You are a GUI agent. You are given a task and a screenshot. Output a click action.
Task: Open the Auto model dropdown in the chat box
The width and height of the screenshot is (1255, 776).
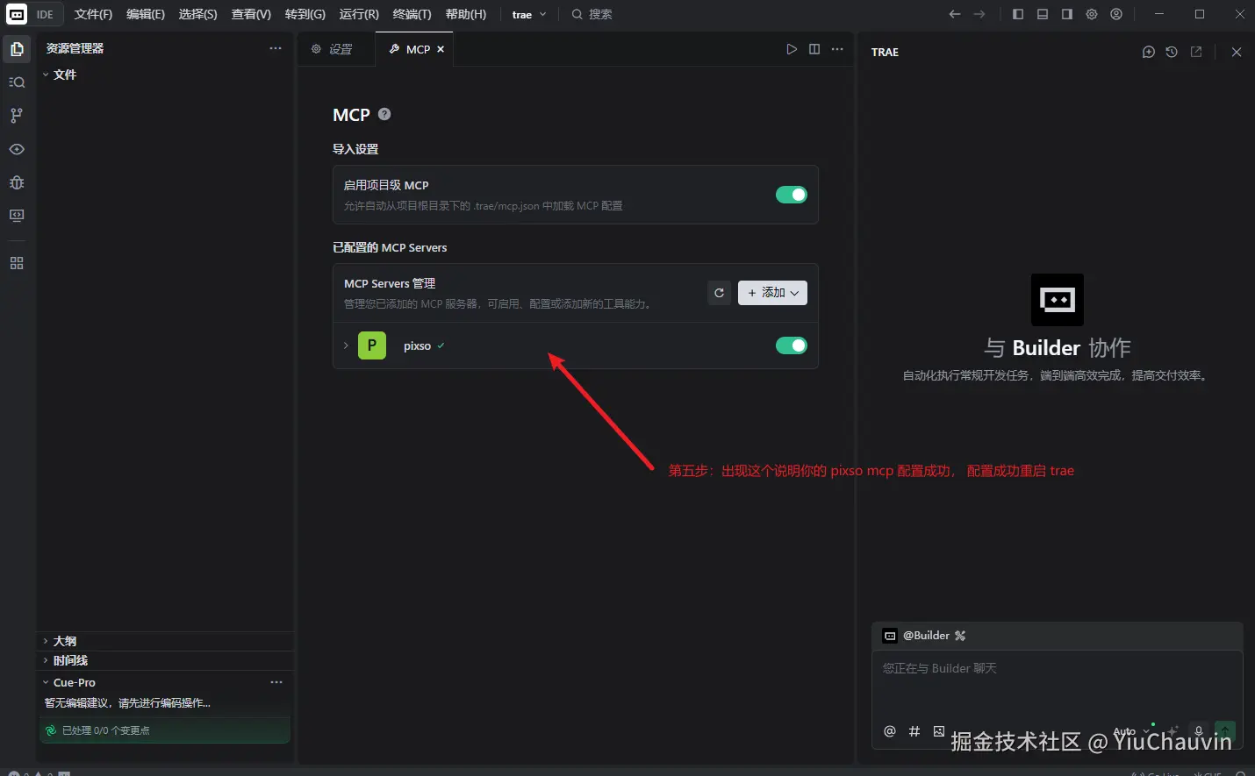(1131, 731)
